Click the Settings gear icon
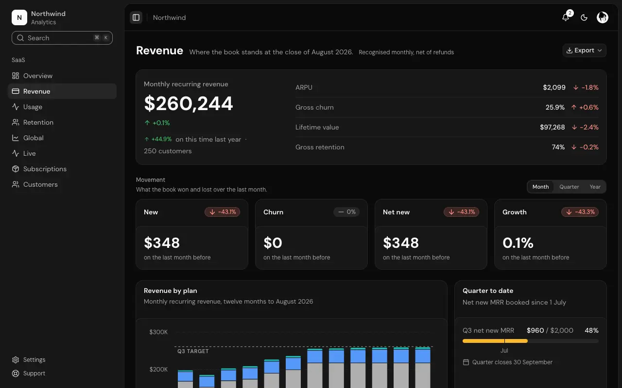Screen dimensions: 622x388 click(x=16, y=360)
